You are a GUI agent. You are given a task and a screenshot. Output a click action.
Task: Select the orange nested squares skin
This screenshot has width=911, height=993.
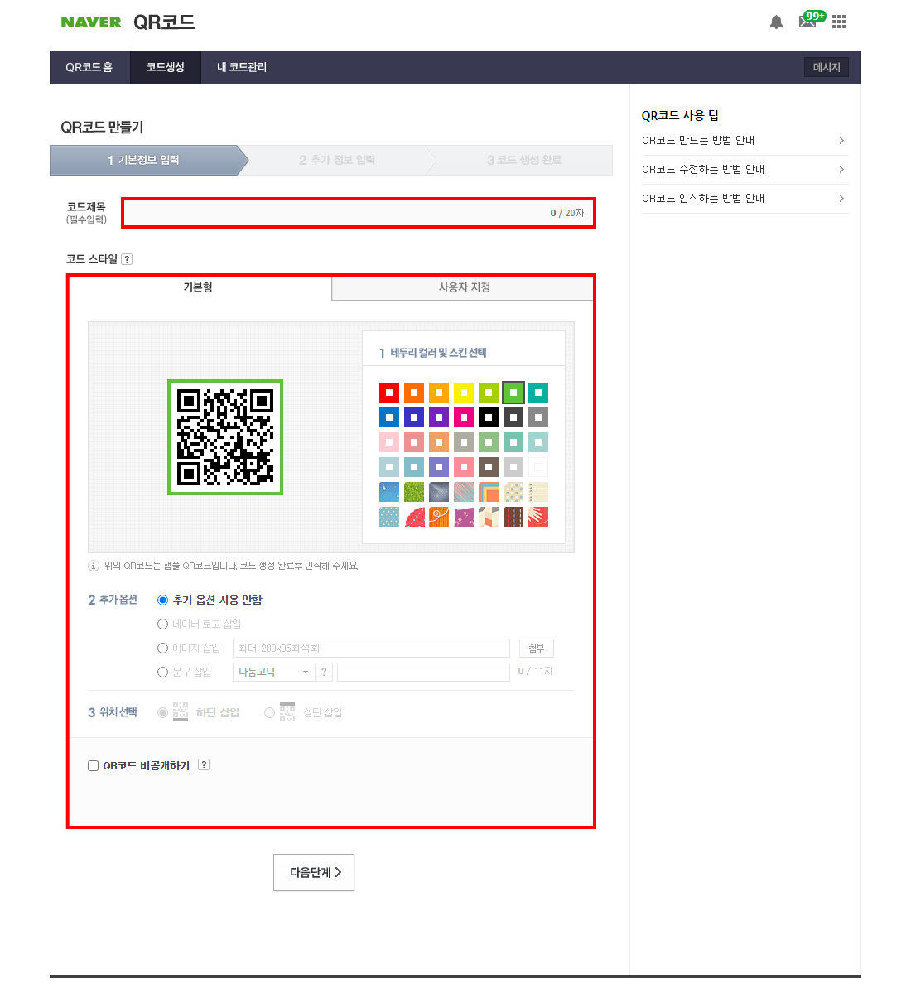(x=489, y=492)
